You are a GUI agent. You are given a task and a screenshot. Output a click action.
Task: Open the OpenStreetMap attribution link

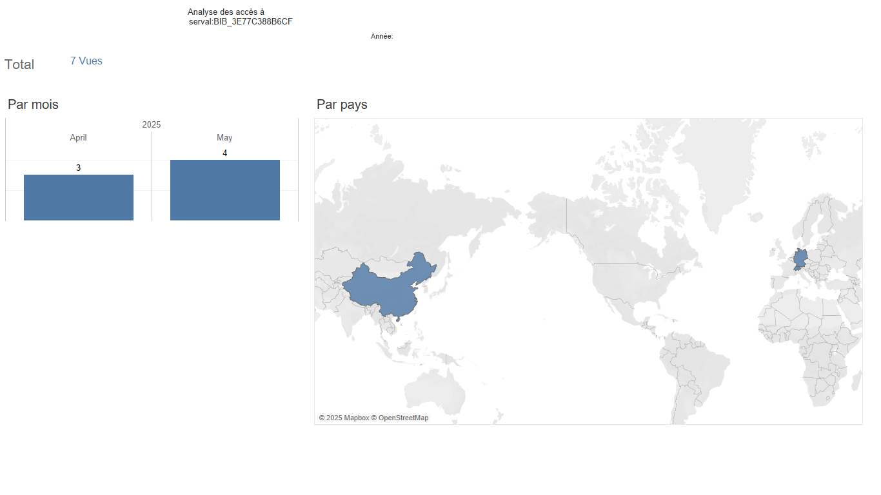[x=400, y=418]
